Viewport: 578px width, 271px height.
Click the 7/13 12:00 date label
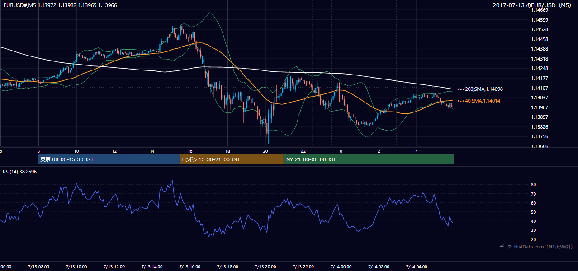click(x=114, y=266)
